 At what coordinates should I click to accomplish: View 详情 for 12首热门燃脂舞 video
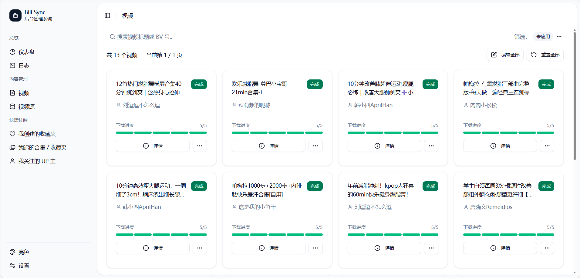tap(153, 146)
